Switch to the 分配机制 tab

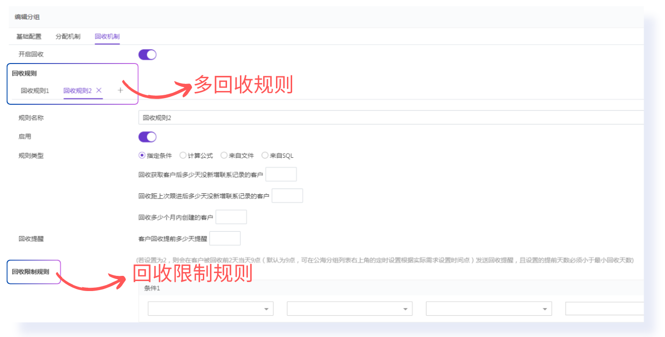click(x=68, y=36)
